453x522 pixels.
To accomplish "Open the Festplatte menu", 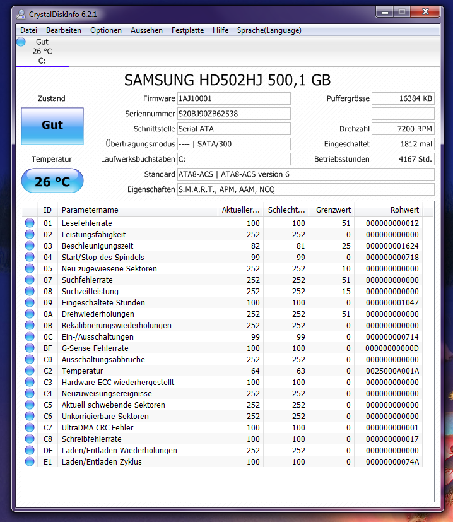I will point(188,30).
